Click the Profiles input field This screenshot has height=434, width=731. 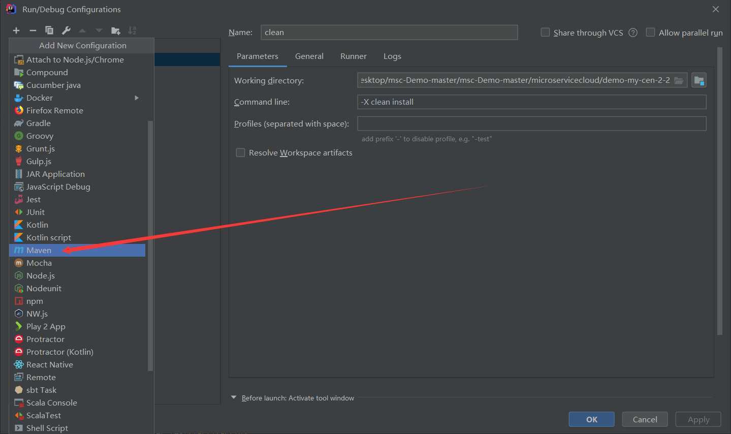pos(532,123)
